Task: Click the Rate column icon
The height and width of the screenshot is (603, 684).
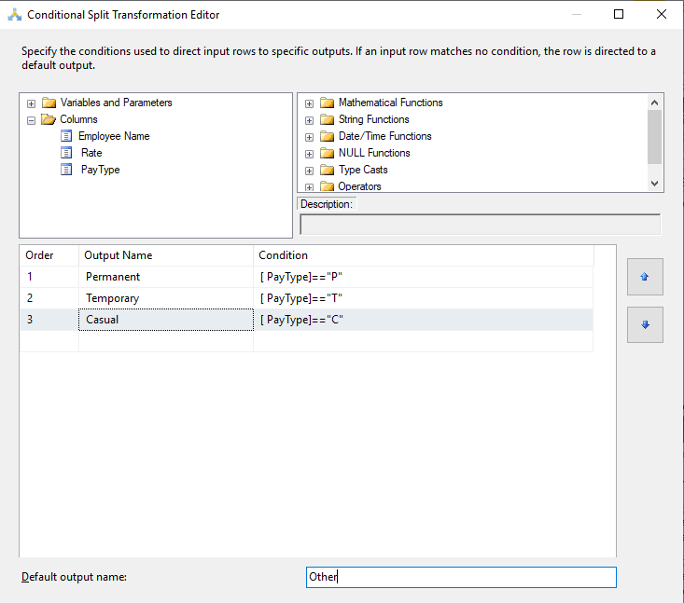Action: point(66,153)
